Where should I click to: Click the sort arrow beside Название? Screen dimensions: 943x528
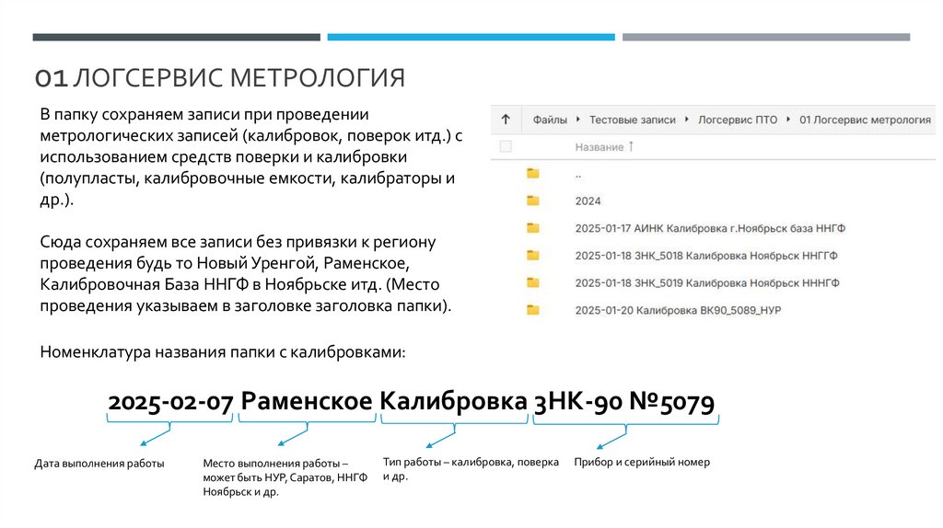pyautogui.click(x=631, y=146)
